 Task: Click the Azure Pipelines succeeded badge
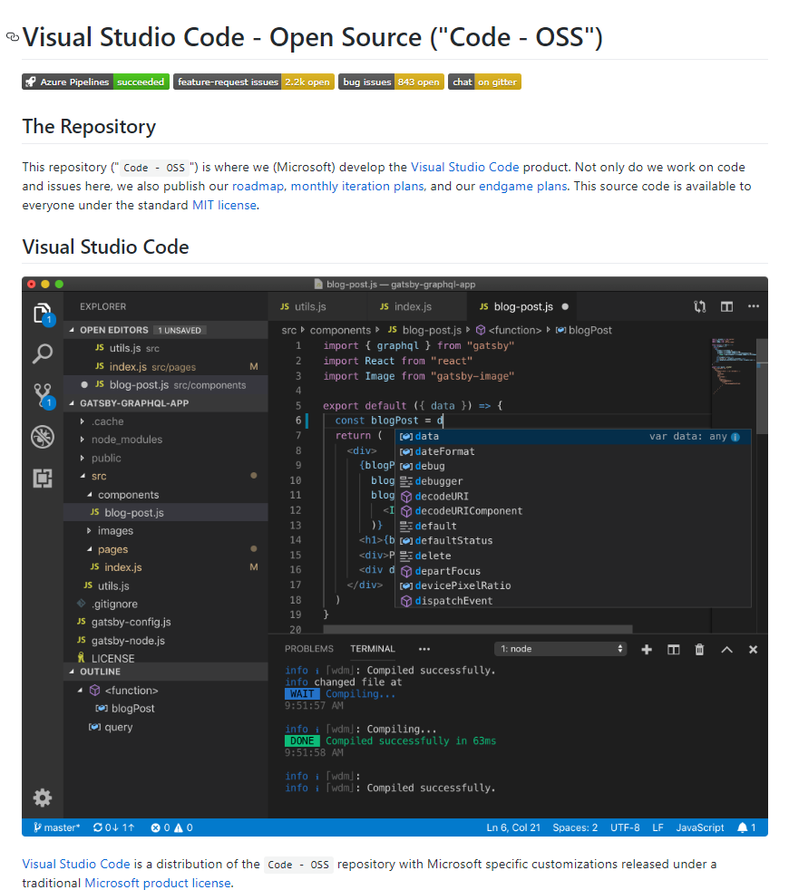pos(95,82)
